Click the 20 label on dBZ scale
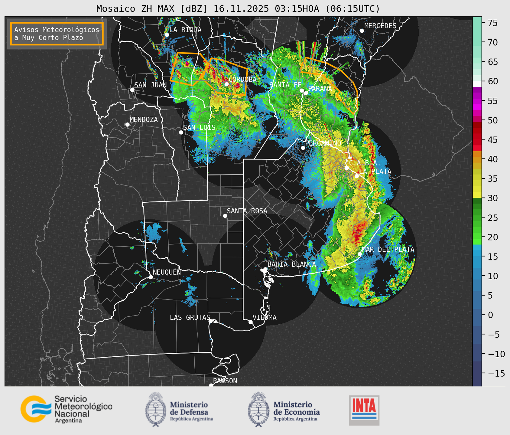The width and height of the screenshot is (510, 435). [x=492, y=237]
